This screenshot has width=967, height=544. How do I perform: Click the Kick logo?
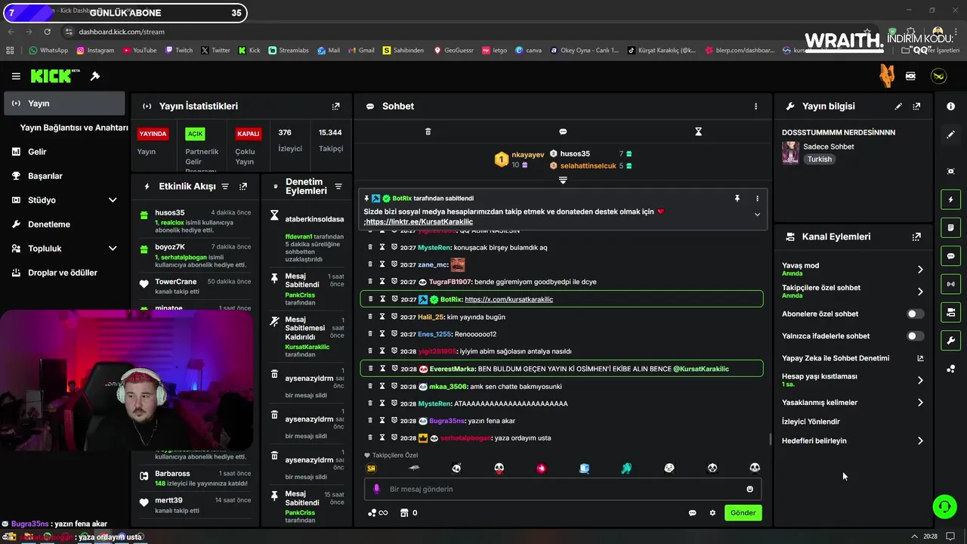pyautogui.click(x=55, y=76)
